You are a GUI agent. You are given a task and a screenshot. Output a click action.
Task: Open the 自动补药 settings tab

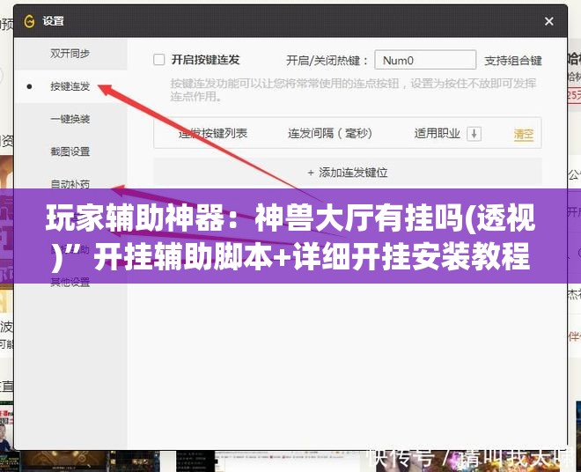(70, 183)
